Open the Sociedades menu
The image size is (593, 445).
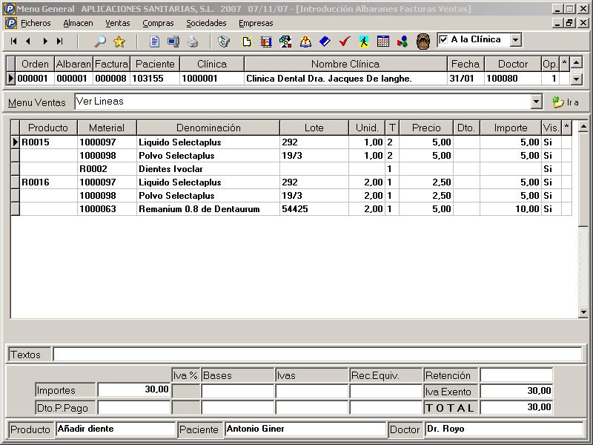point(206,23)
